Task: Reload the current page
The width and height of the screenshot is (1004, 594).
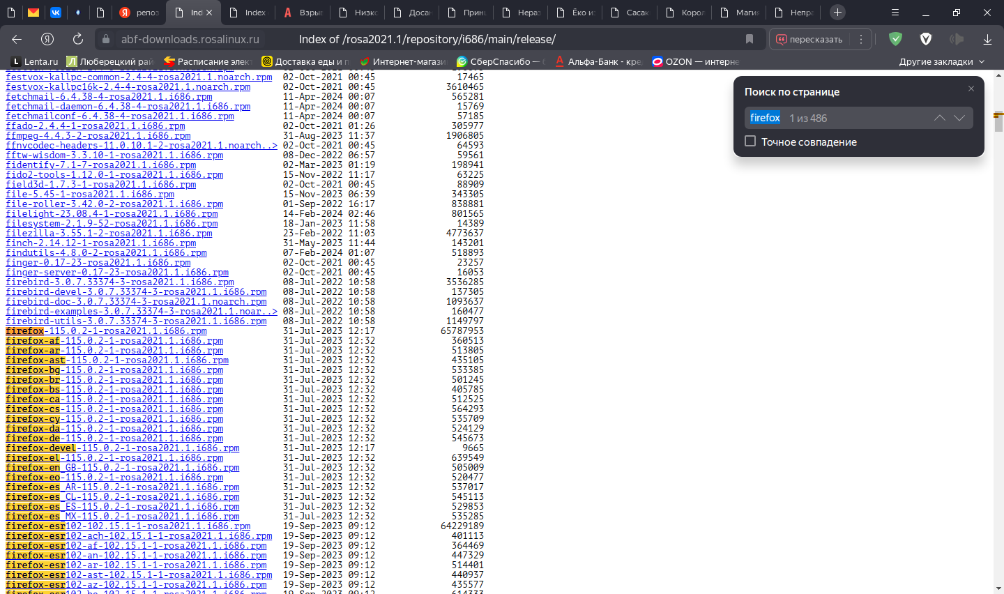Action: pyautogui.click(x=78, y=39)
